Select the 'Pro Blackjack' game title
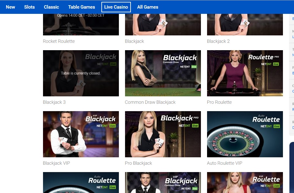Screen dimensions: 294x193 click(139, 163)
